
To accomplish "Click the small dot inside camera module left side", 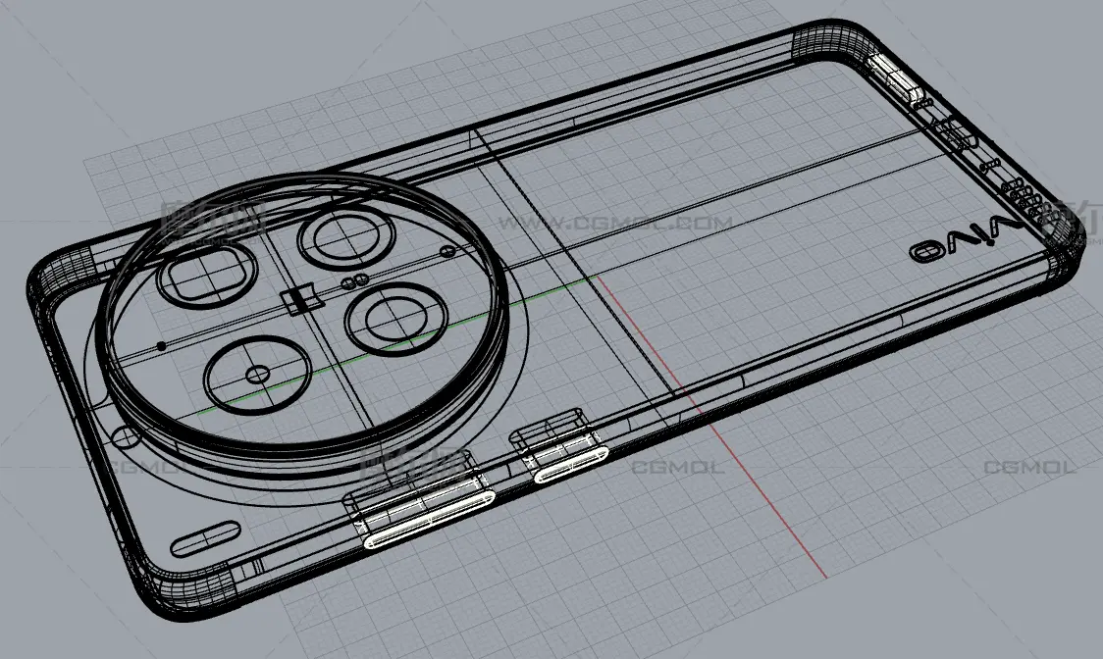I will click(x=160, y=346).
